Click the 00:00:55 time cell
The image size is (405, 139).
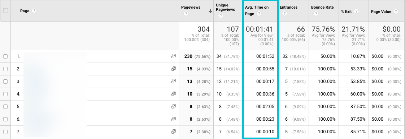click(x=265, y=69)
